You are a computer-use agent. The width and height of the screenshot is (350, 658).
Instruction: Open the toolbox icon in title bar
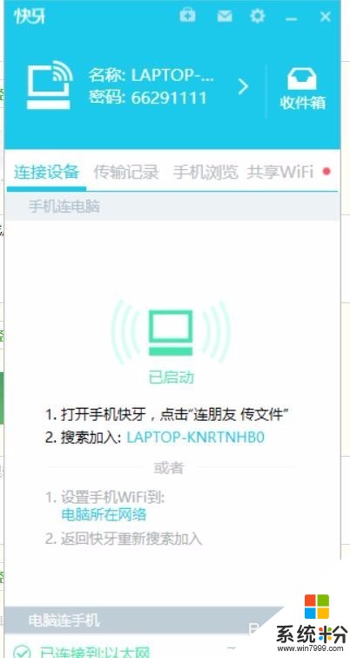coord(187,17)
